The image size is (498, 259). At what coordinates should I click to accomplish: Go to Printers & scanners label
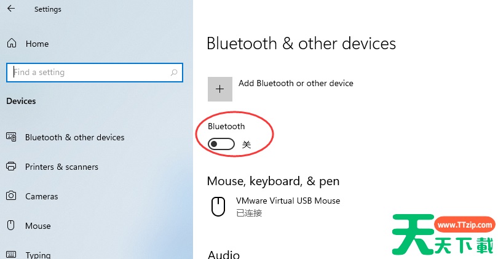coord(61,167)
